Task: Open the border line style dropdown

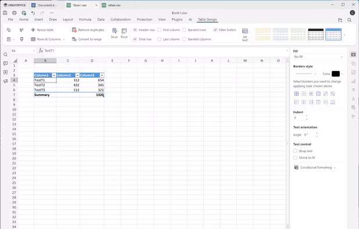Action: 306,74
